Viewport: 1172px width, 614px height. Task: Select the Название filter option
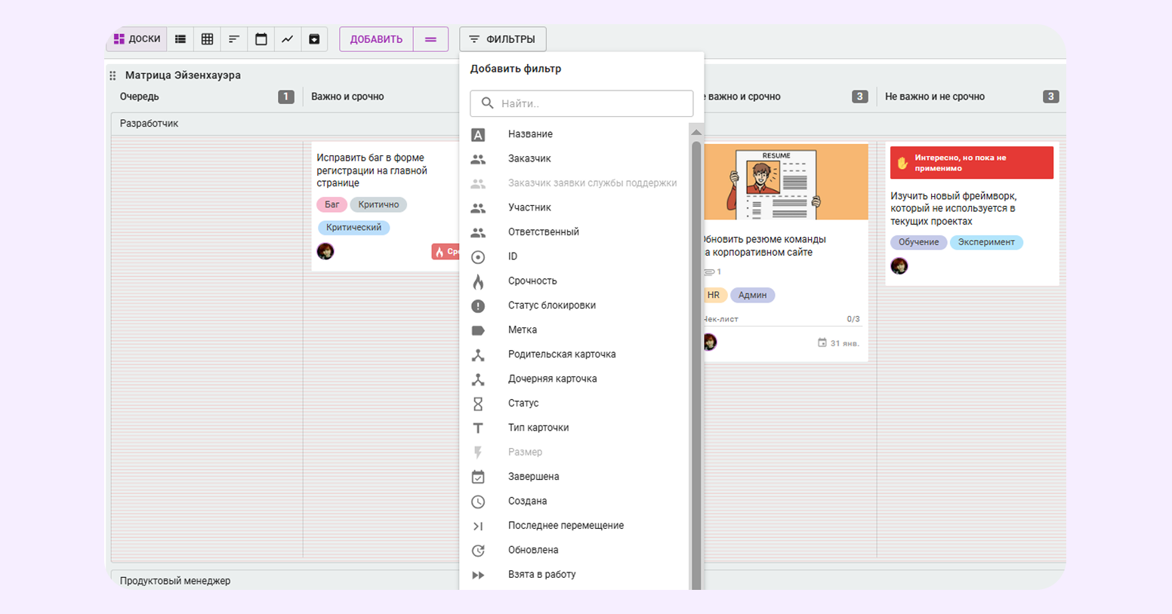click(x=530, y=134)
